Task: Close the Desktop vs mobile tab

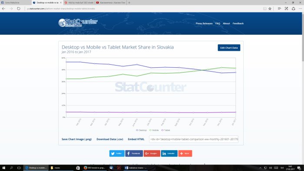Action: [61, 3]
